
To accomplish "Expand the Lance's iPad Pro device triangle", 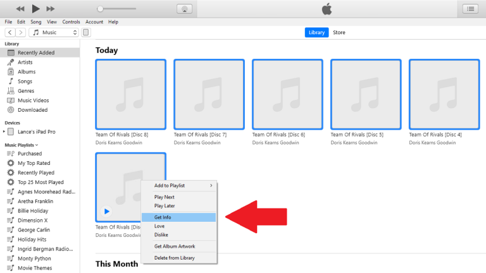I will [x=4, y=131].
